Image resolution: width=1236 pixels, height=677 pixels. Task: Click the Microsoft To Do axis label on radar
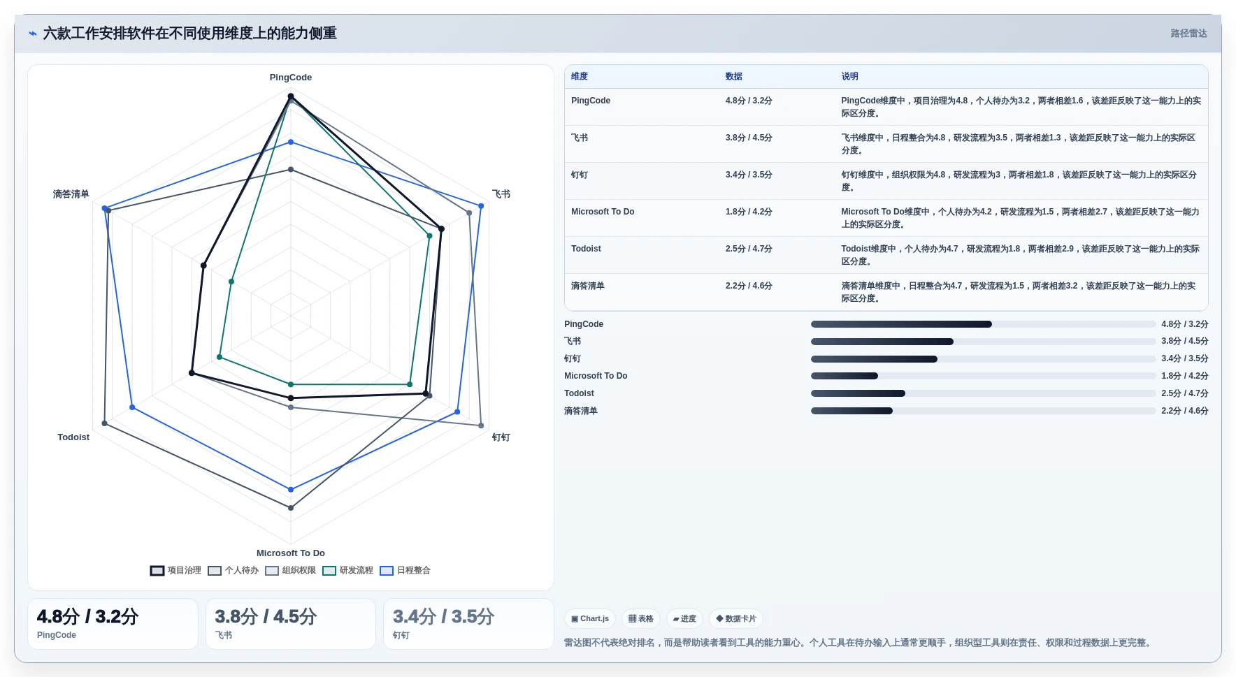291,553
